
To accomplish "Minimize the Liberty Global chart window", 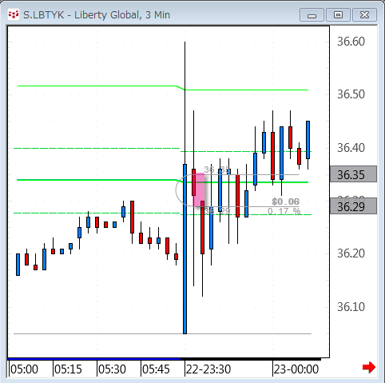I will pyautogui.click(x=312, y=15).
